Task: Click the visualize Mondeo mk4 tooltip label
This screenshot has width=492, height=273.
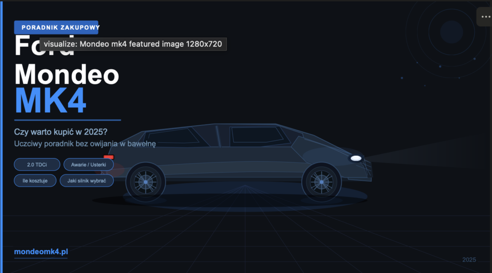Action: point(133,44)
